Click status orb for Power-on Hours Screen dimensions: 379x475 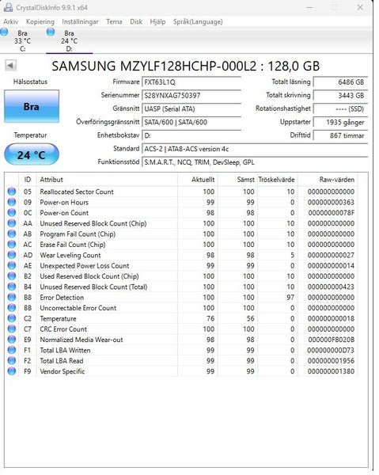tap(12, 202)
